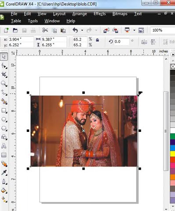The height and width of the screenshot is (211, 175).
Task: Select the Pick tool
Action: pos(4,57)
